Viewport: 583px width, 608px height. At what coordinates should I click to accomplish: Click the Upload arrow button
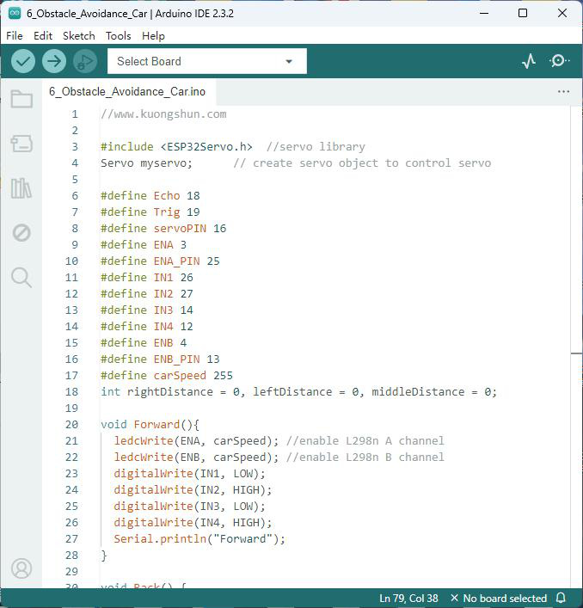(x=54, y=61)
